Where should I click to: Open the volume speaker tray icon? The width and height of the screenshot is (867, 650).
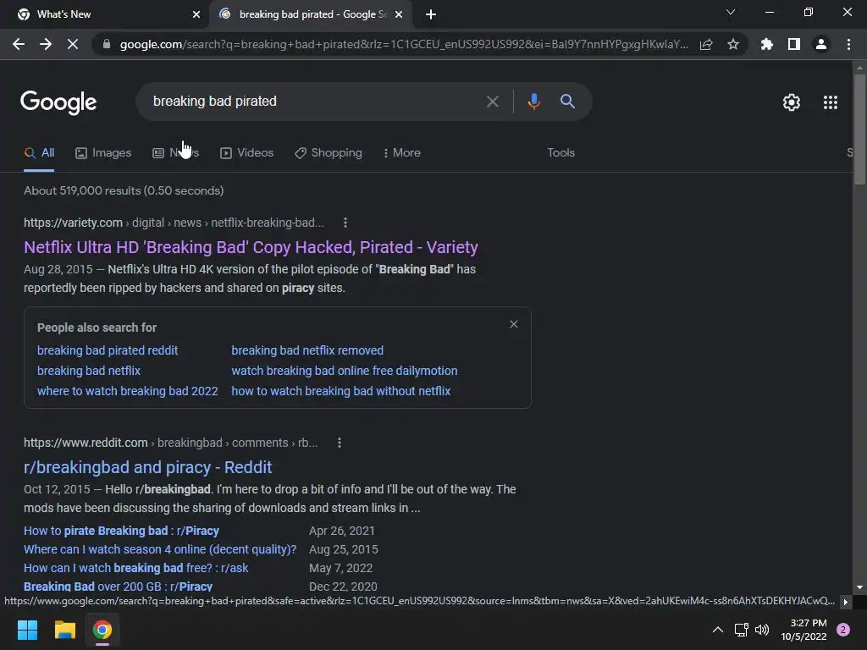point(762,630)
